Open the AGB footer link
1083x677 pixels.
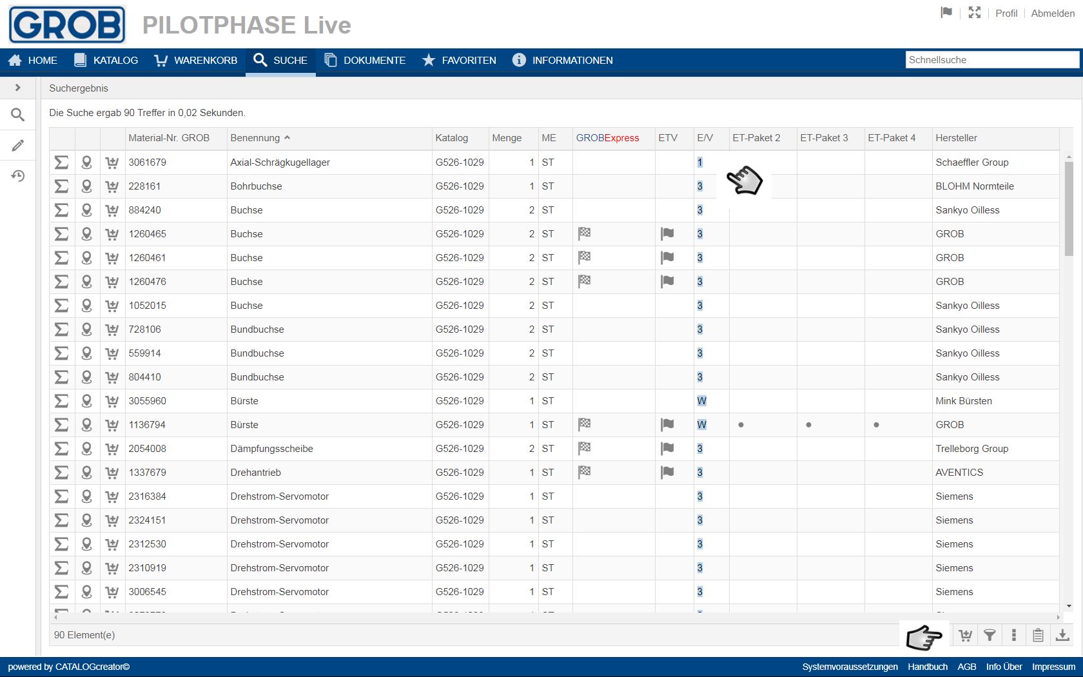[967, 667]
